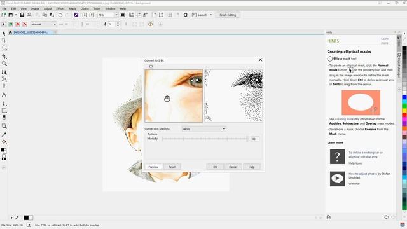Select the Eyedropper tool
Viewport: 407px width, 229px height.
pyautogui.click(x=4, y=134)
